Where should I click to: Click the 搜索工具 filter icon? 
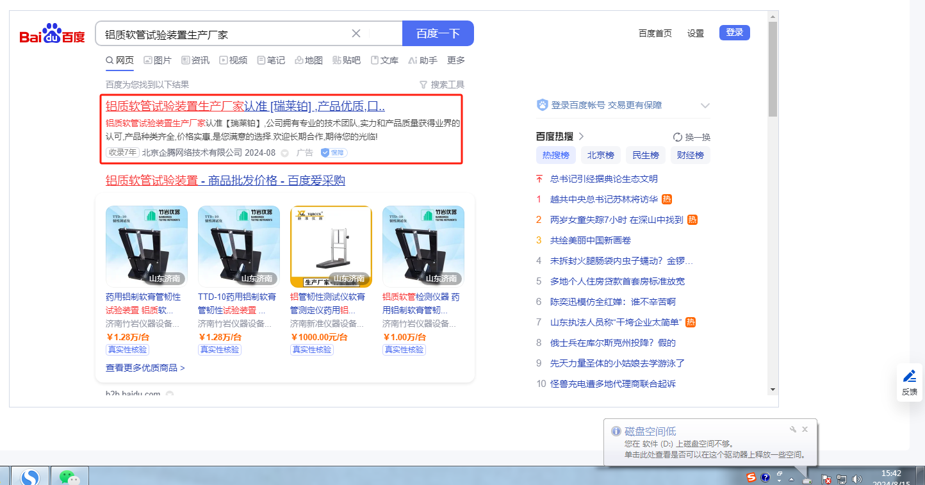click(x=423, y=85)
